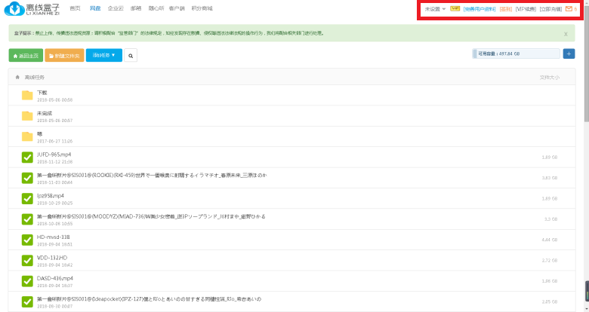Open the 下载 folder icon
Screen dimensions: 589x312
pyautogui.click(x=28, y=95)
